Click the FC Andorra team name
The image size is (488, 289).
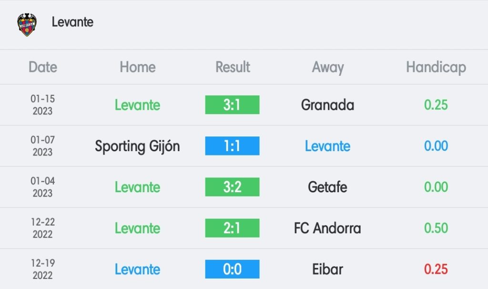327,228
